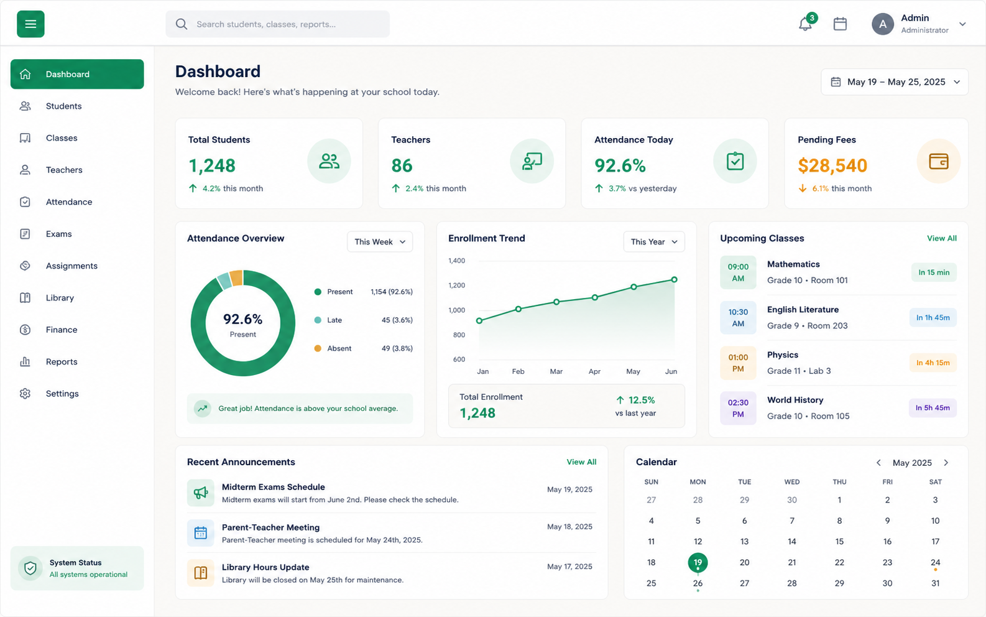Click the calendar icon for Parent-Teacher Meeting

pos(200,533)
